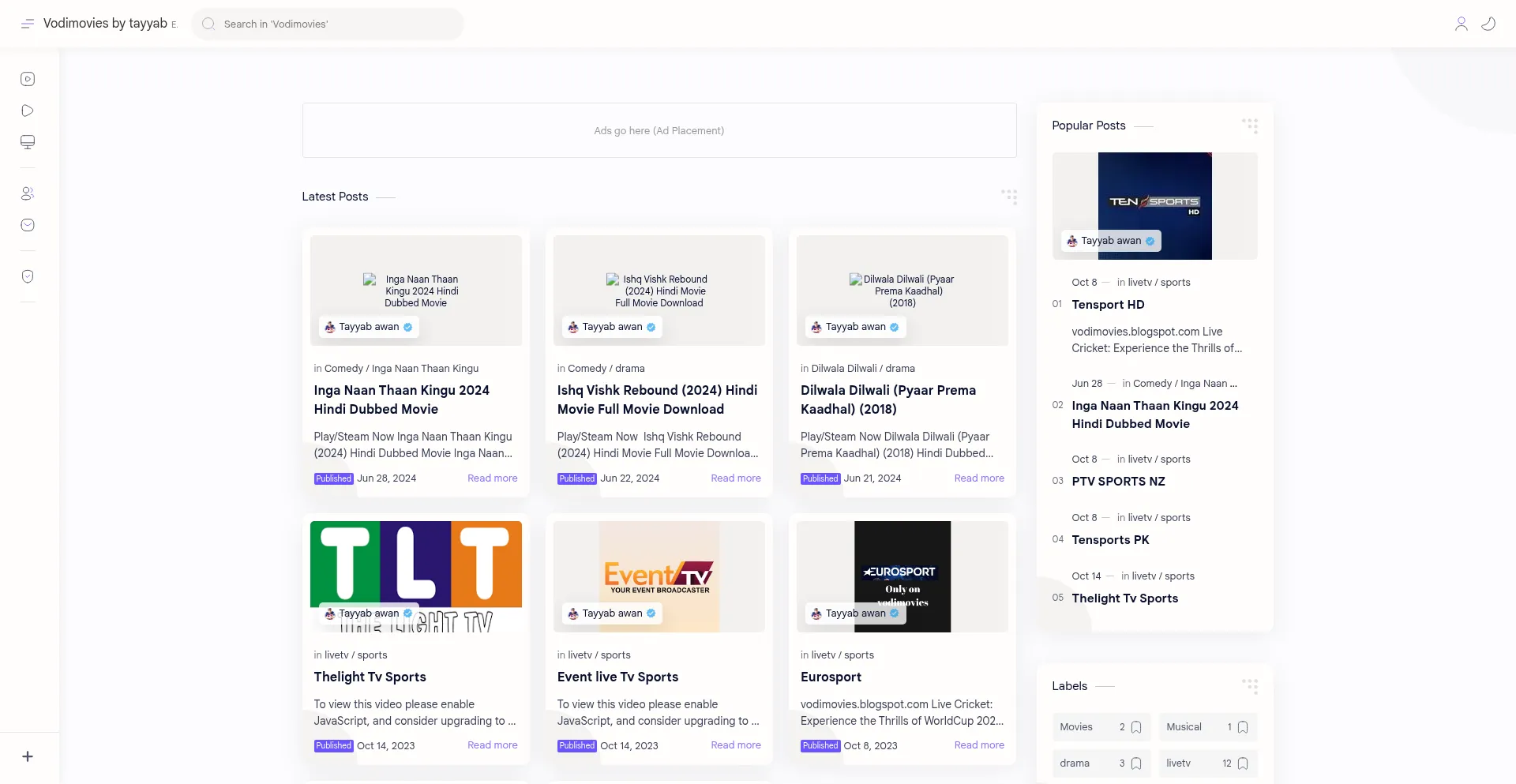
Task: Open 'Dilwala Dilwali (Pyaar Prema Kaadhal)' title
Action: [888, 400]
